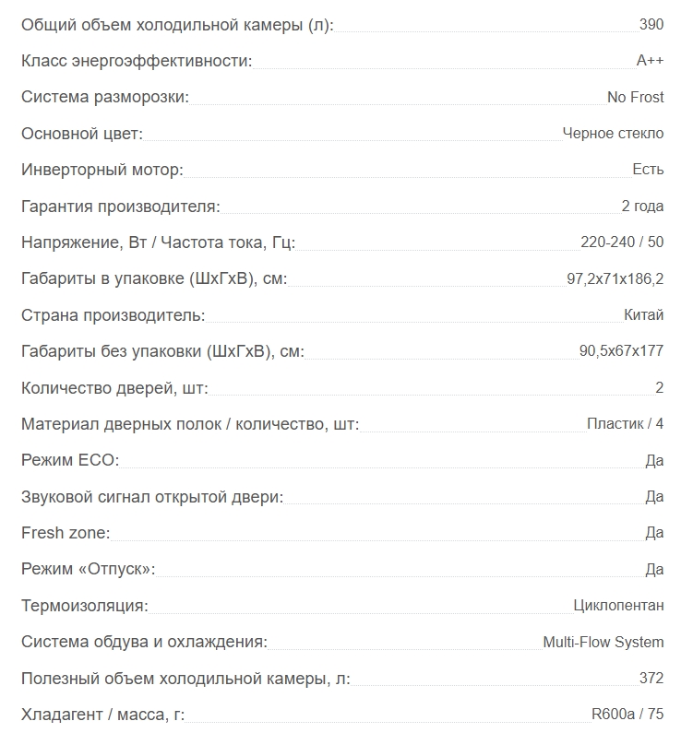This screenshot has width=681, height=733.
Task: Click the 'Режим ECO' label
Action: (x=70, y=460)
